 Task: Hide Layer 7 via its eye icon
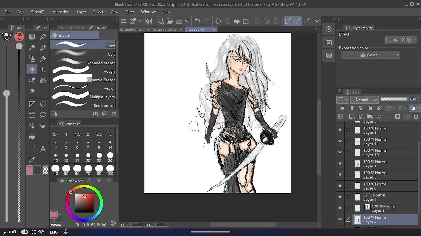[340, 197]
